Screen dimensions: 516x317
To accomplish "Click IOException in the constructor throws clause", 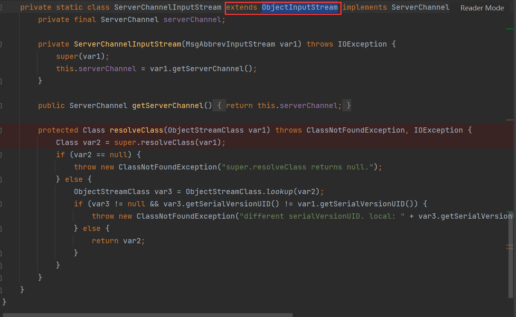I will point(362,44).
